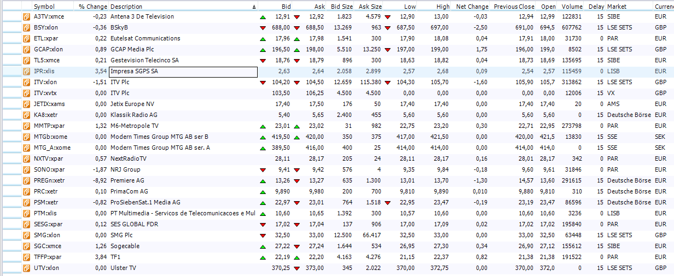Click the instrument icon for PRC:xetr
Image resolution: width=674 pixels, height=276 pixels.
(x=26, y=191)
